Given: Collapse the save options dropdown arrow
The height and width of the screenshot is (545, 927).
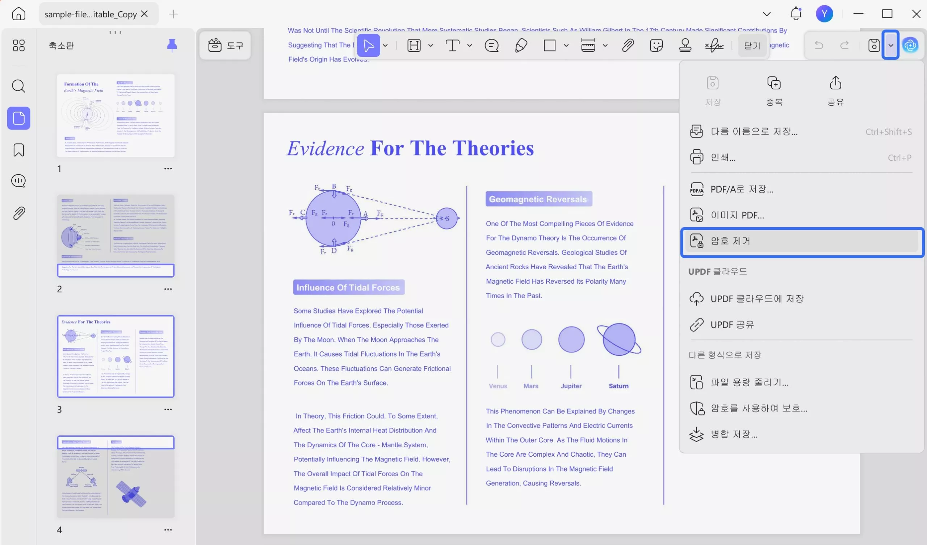Looking at the screenshot, I should pyautogui.click(x=890, y=45).
